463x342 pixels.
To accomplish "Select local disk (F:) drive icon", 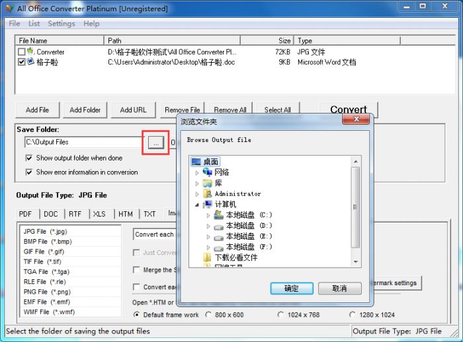I will coord(219,246).
